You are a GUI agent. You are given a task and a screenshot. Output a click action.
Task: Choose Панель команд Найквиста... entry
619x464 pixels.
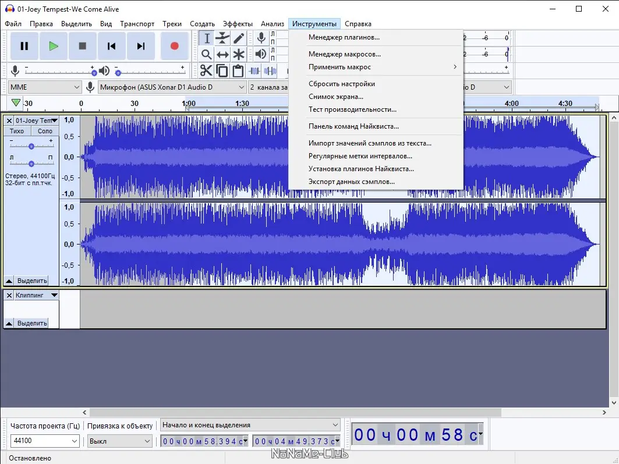tap(376, 126)
